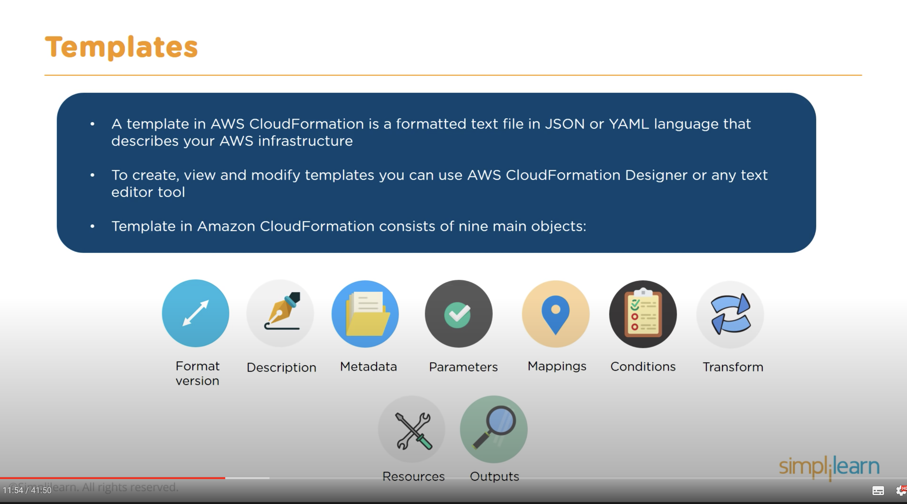Click the Format version arrow icon
The height and width of the screenshot is (504, 907).
195,313
